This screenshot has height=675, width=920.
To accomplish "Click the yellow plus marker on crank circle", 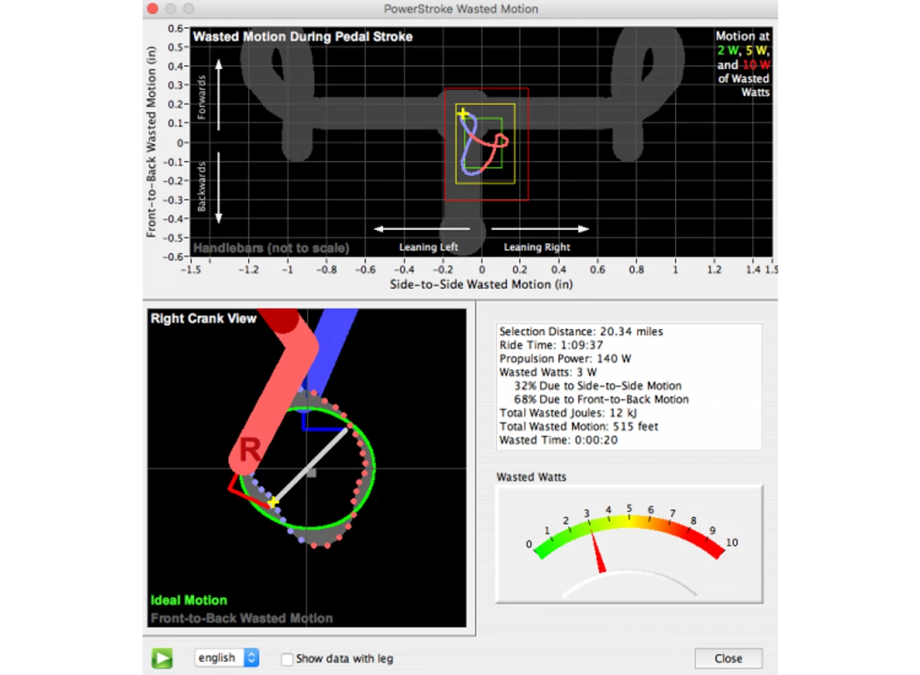I will [x=273, y=501].
